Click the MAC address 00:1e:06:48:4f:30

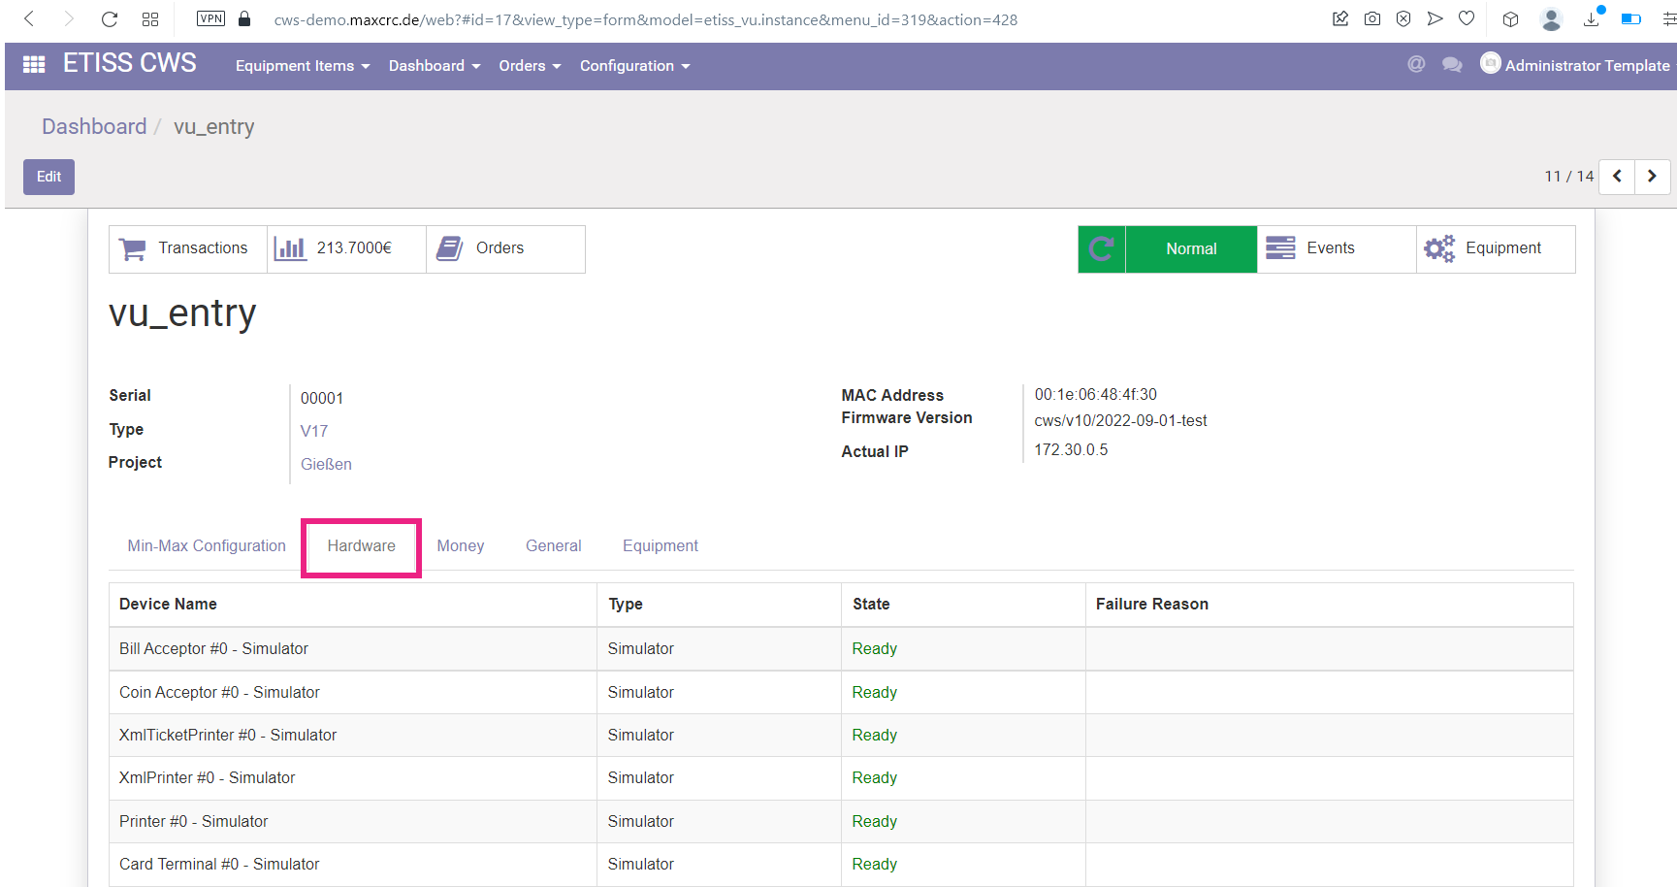point(1095,394)
